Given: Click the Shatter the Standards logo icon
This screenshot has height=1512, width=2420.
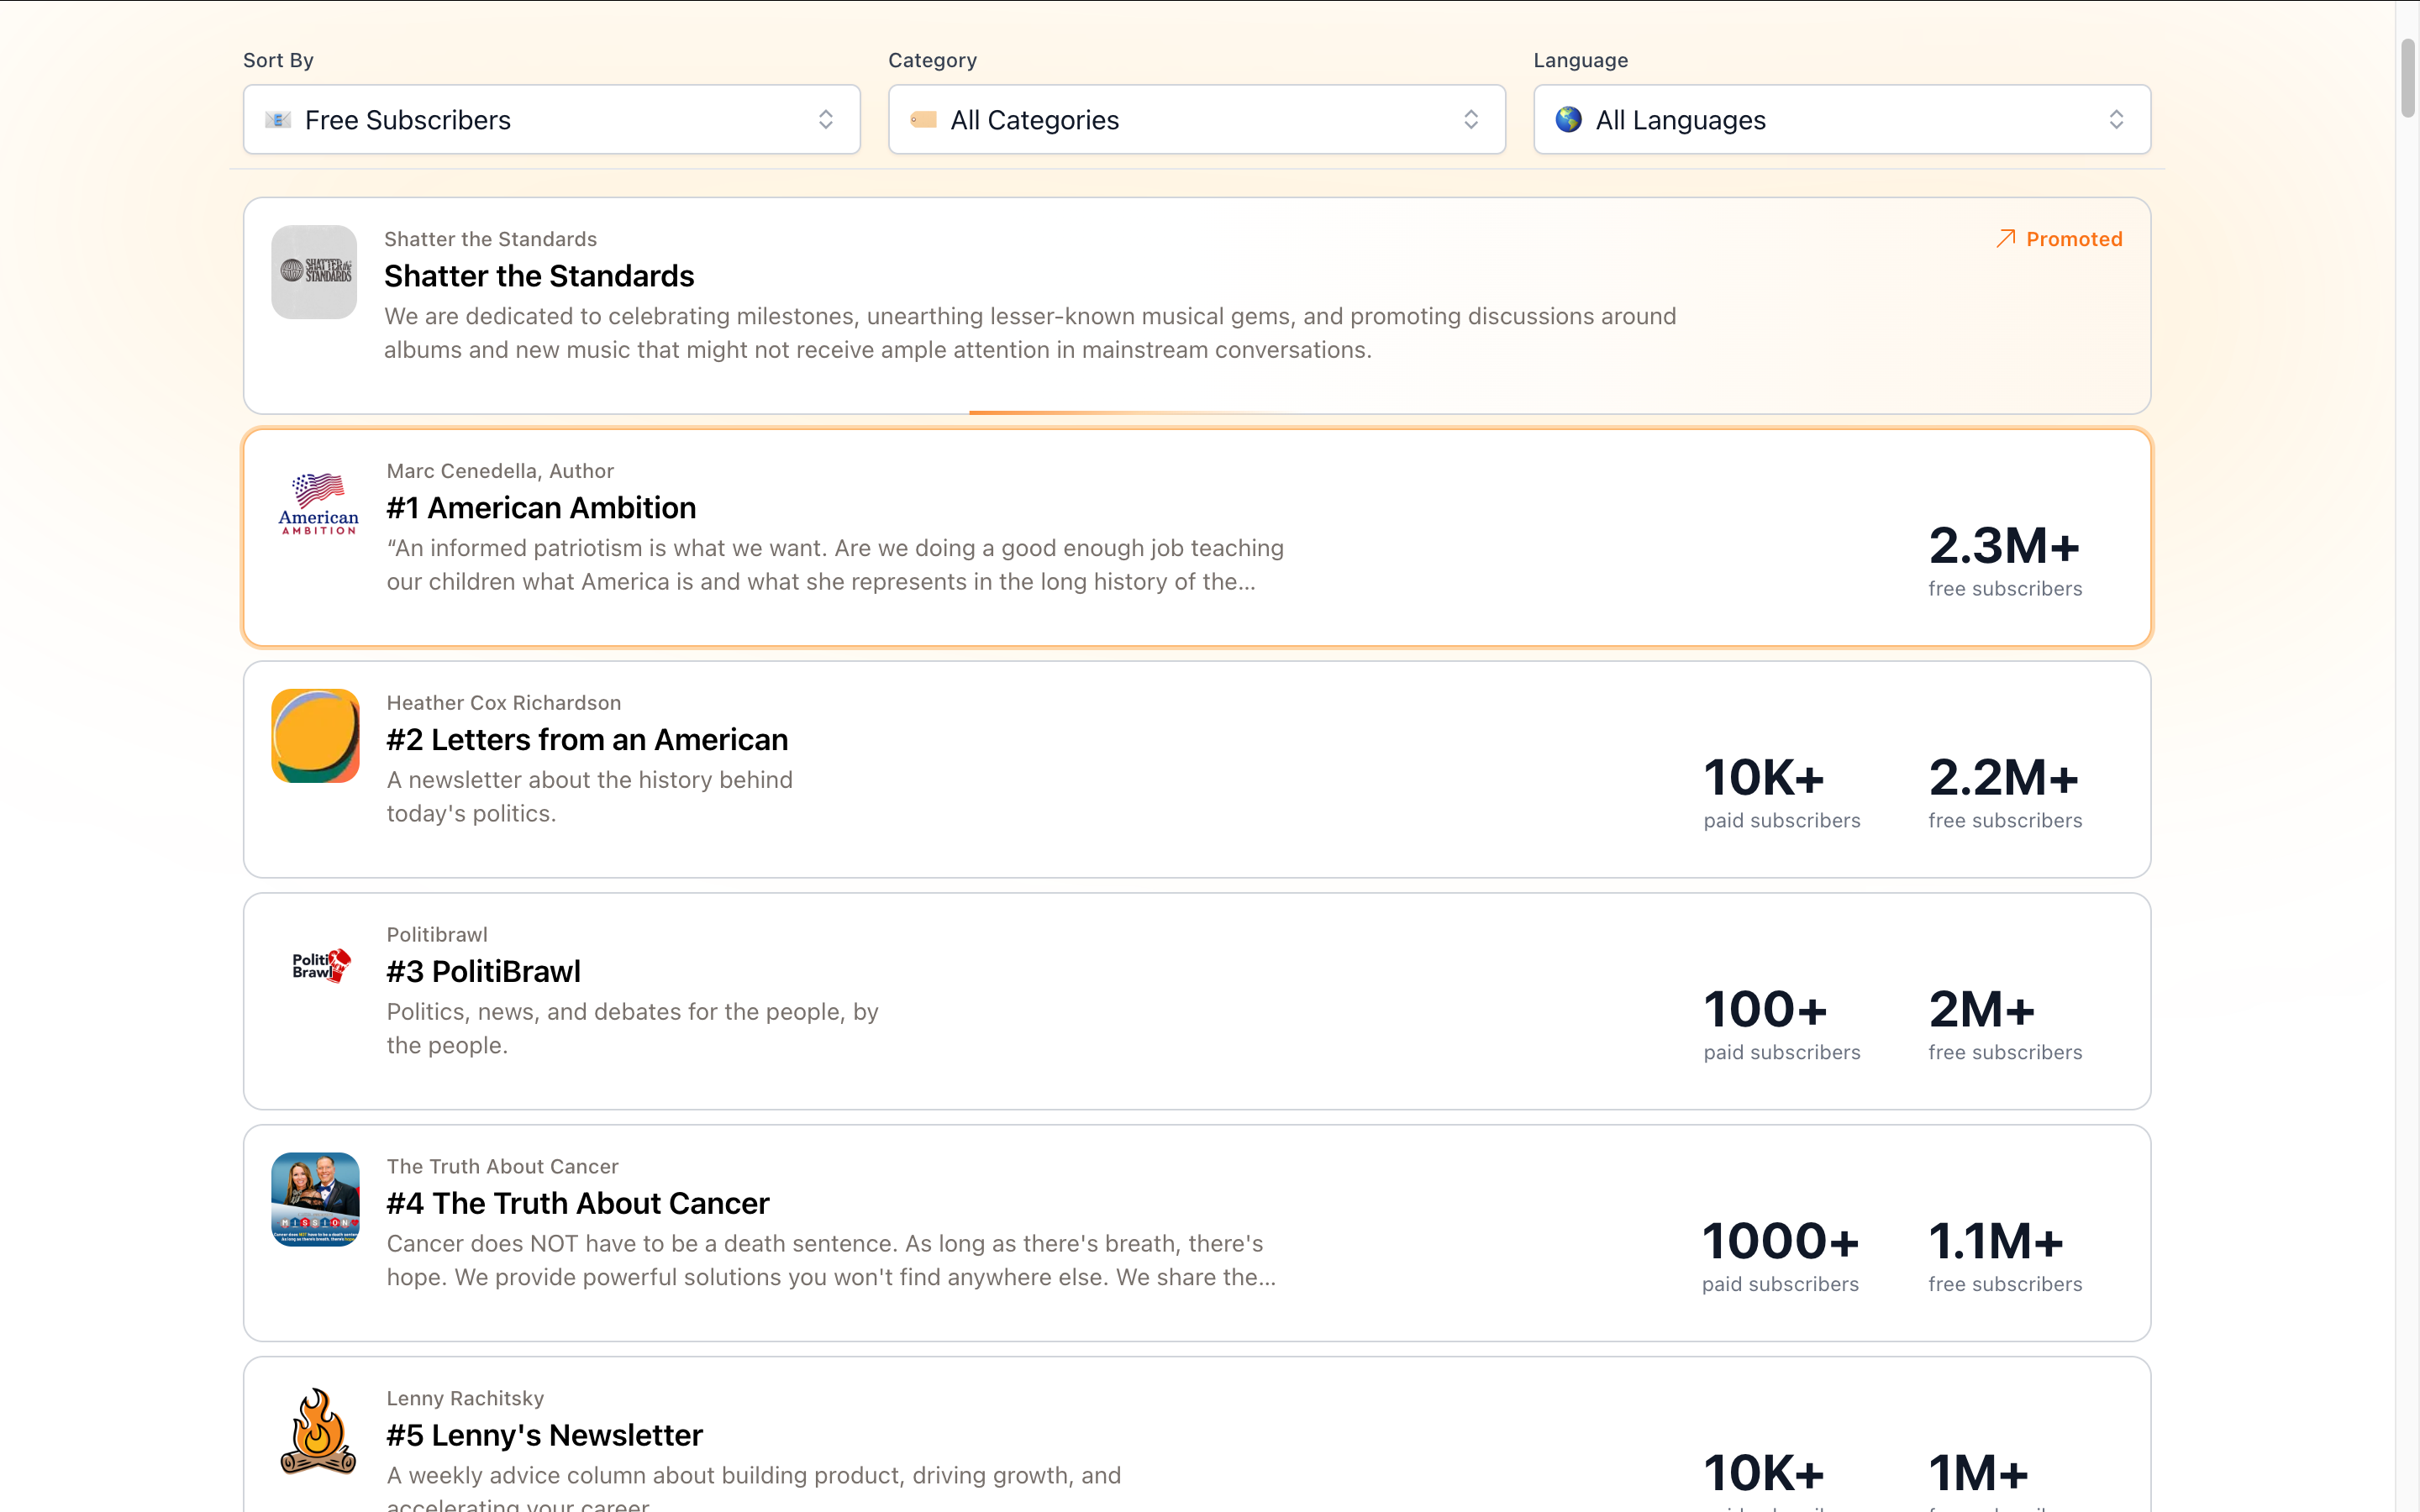Looking at the screenshot, I should click(x=314, y=272).
